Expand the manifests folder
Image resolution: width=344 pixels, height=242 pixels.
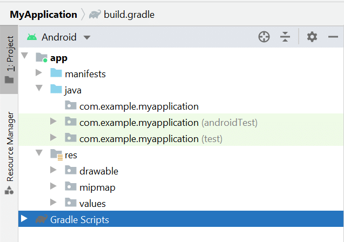pos(39,72)
